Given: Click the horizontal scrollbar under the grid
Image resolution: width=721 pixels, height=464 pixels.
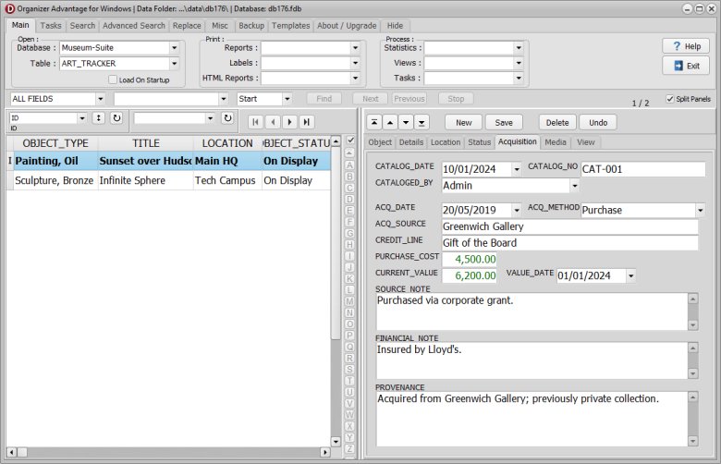Looking at the screenshot, I should tap(166, 453).
